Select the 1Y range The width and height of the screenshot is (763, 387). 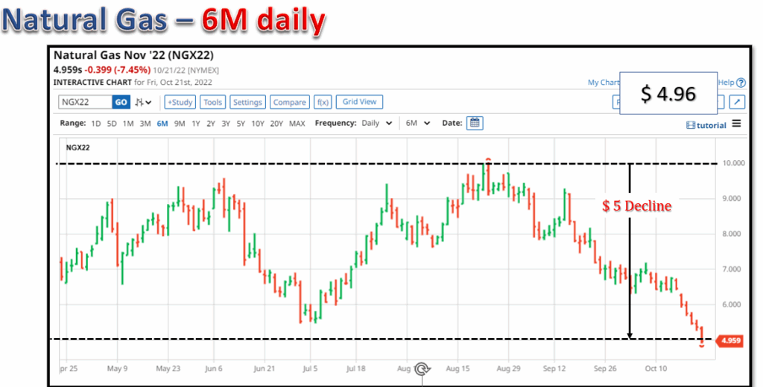(195, 123)
